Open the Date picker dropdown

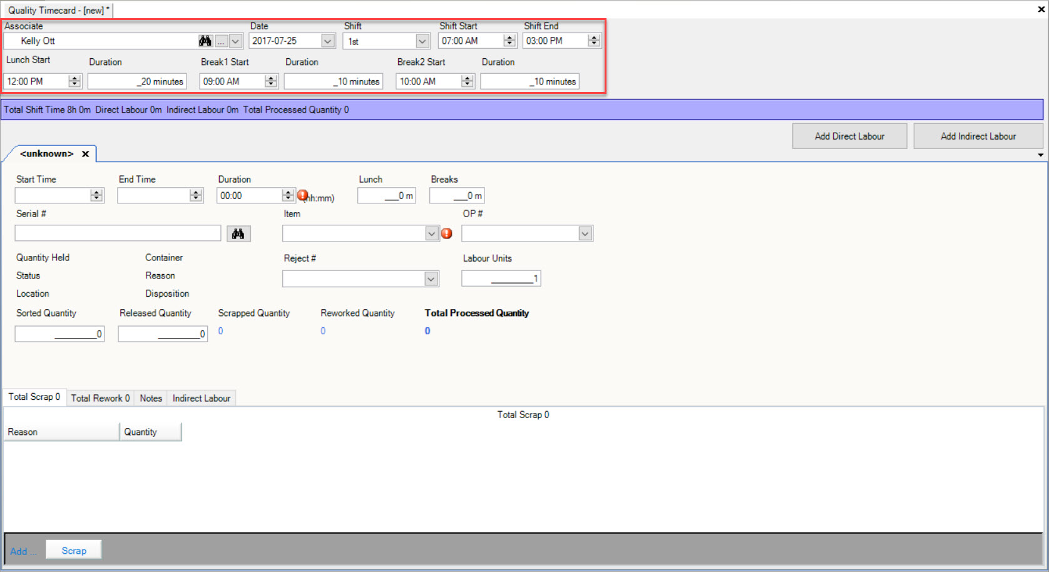328,41
